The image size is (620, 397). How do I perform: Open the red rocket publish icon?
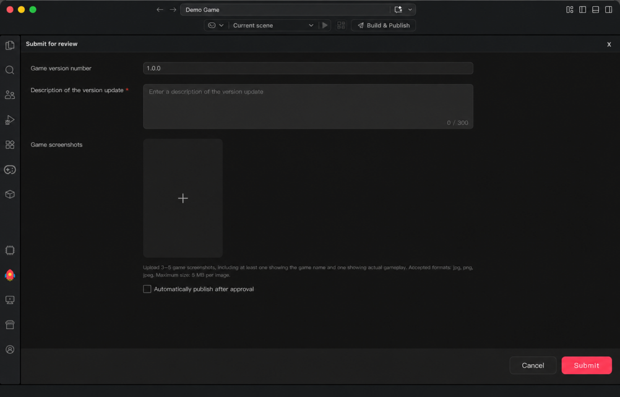pyautogui.click(x=10, y=275)
